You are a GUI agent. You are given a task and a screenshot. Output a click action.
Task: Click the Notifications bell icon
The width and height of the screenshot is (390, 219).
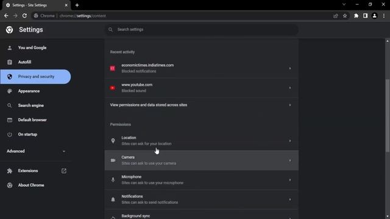pyautogui.click(x=113, y=200)
